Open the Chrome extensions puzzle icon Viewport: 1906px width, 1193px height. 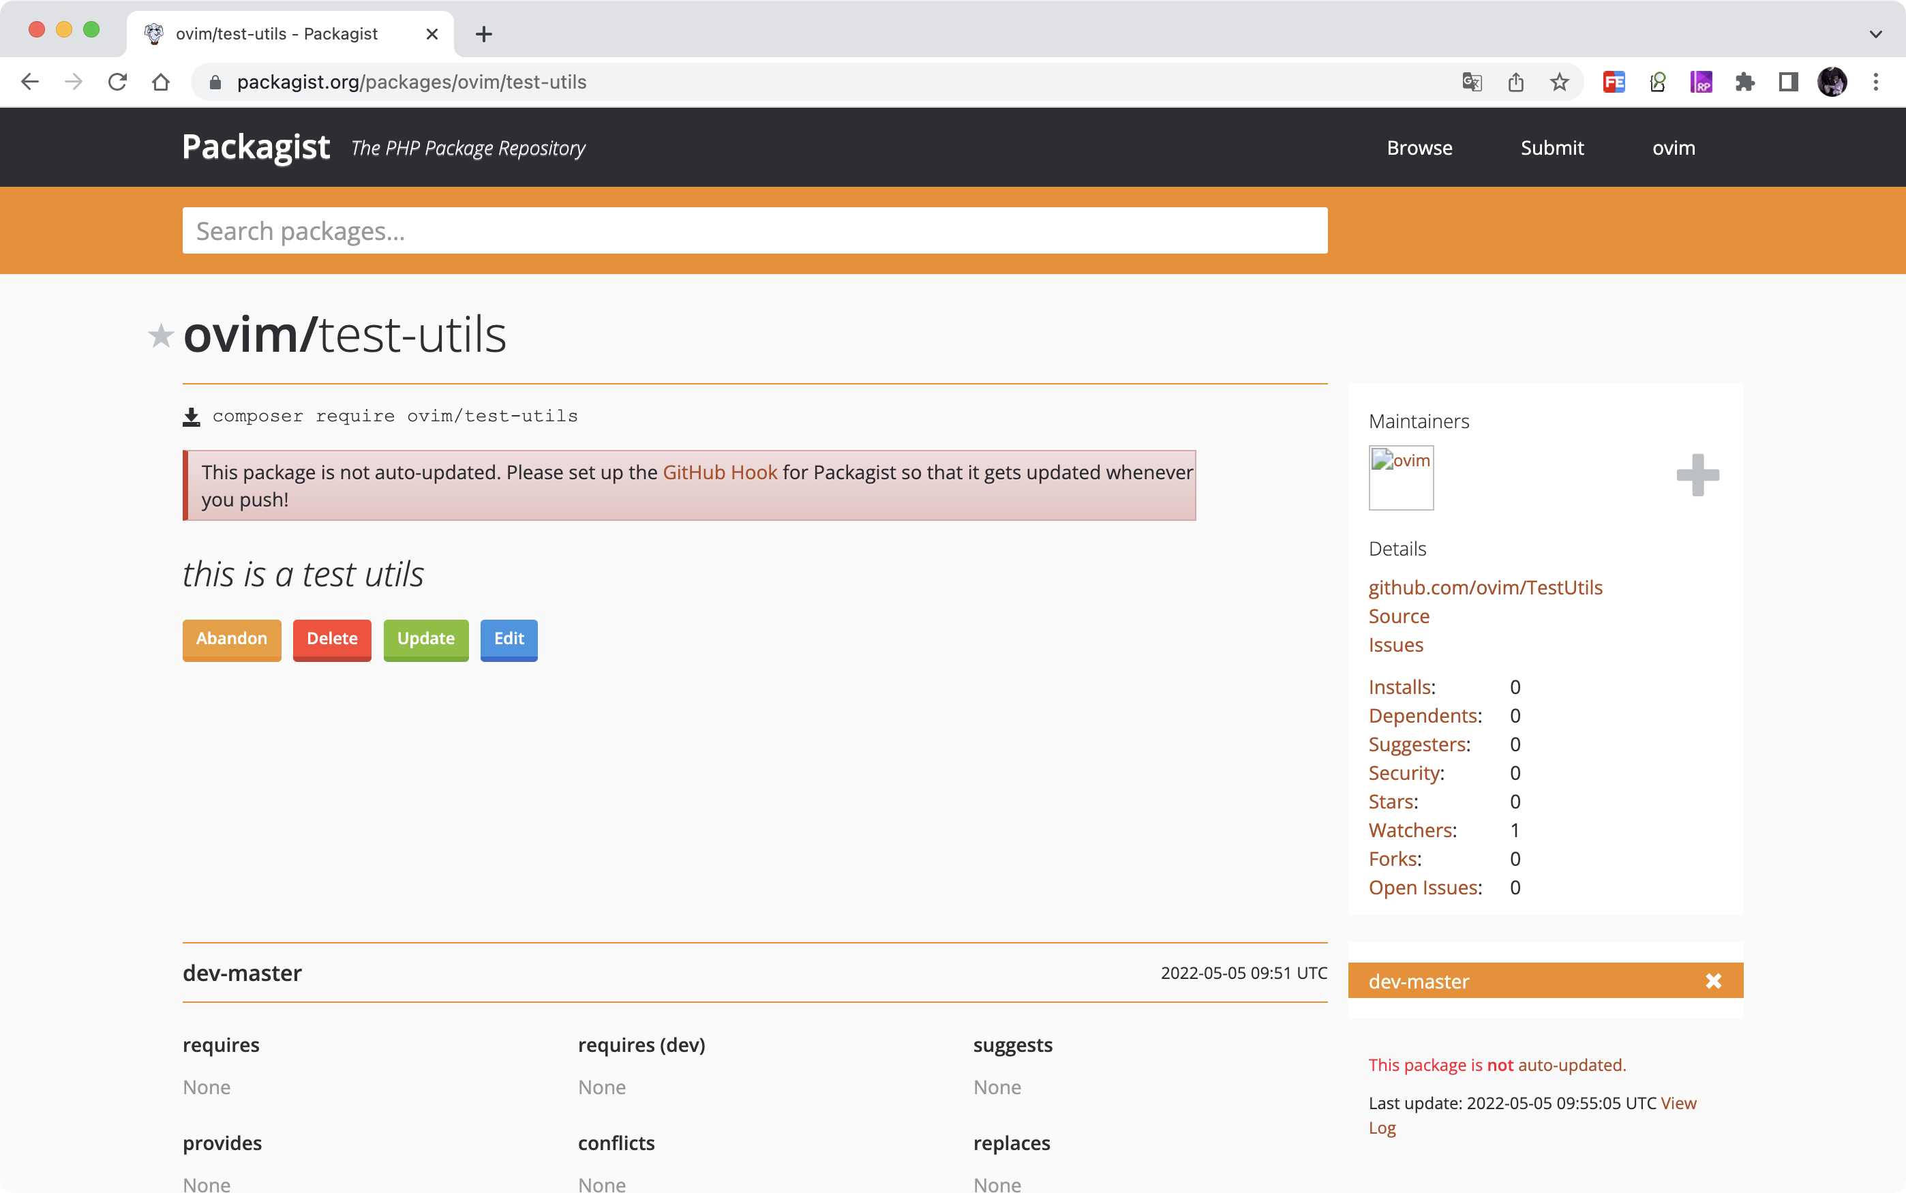pos(1744,82)
